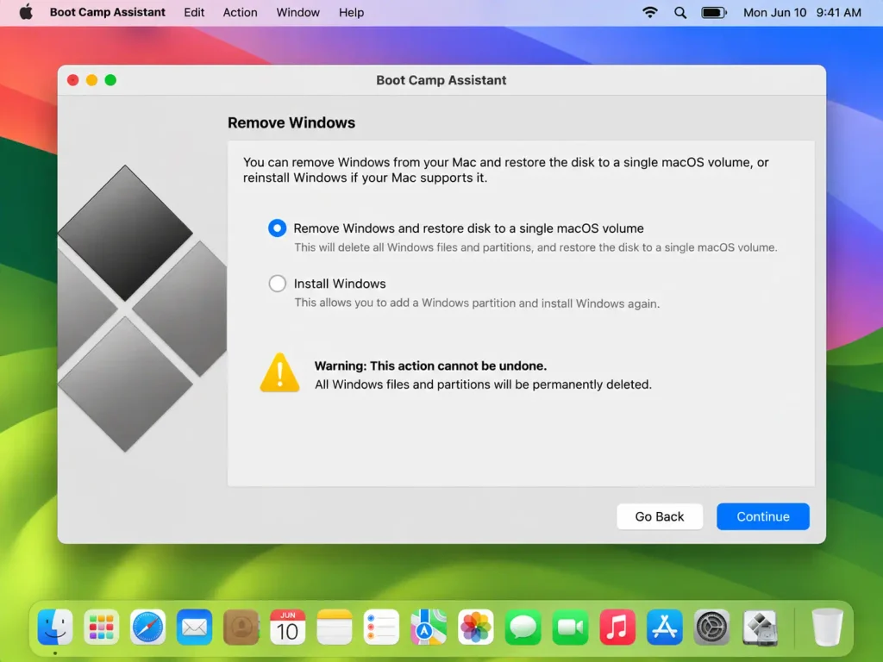The height and width of the screenshot is (662, 883).
Task: Click the yellow warning triangle icon
Action: pyautogui.click(x=279, y=372)
